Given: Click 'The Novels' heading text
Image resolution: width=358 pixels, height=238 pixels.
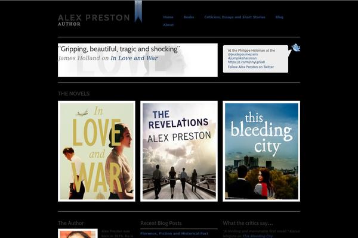Looking at the screenshot, I should tap(73, 93).
